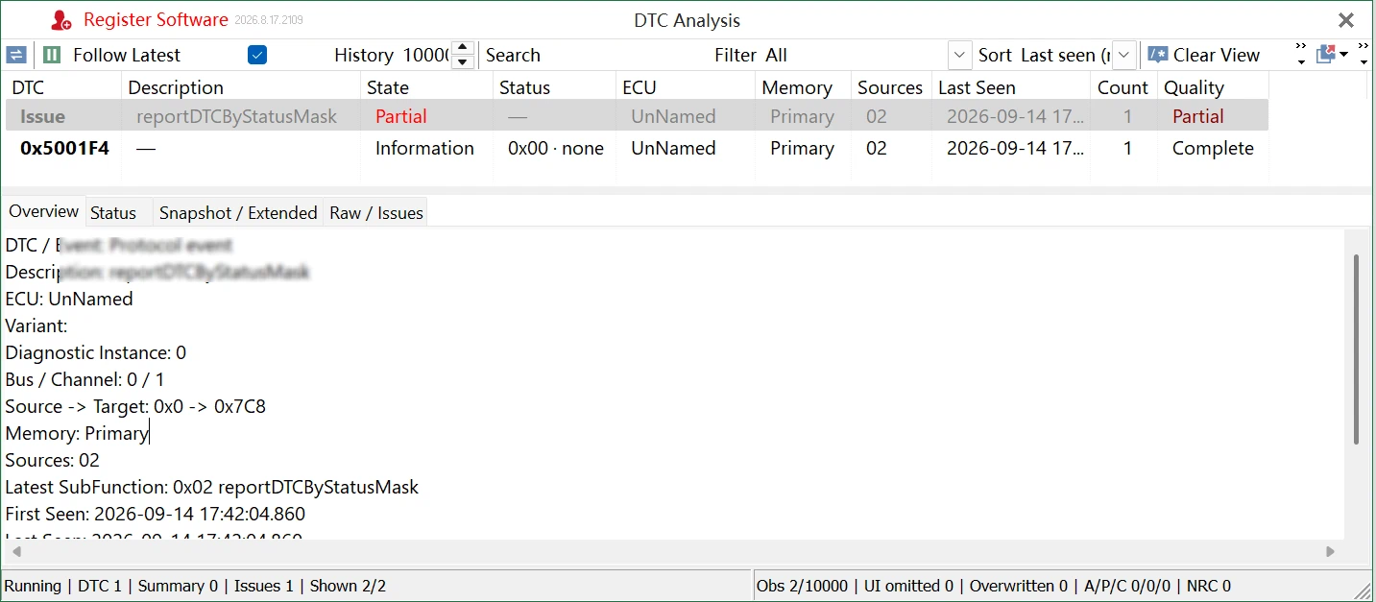1376x602 pixels.
Task: Click the Follow Latest label
Action: tap(127, 55)
